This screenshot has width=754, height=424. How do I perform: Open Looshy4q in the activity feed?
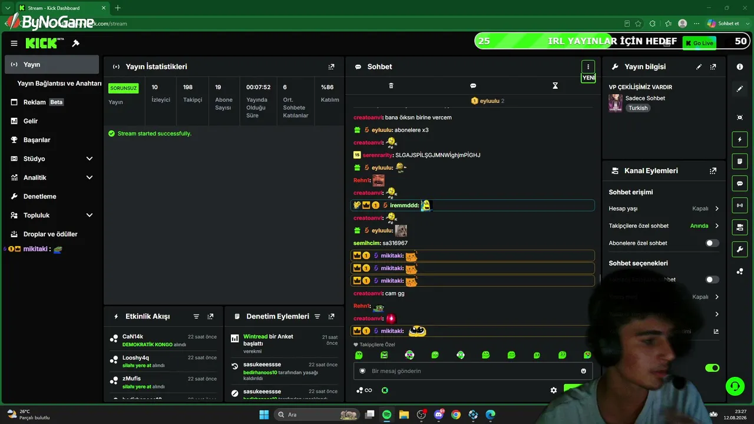point(135,357)
